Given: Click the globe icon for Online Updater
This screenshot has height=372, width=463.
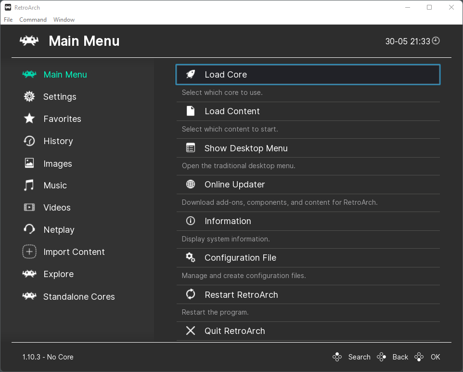Looking at the screenshot, I should (x=191, y=184).
